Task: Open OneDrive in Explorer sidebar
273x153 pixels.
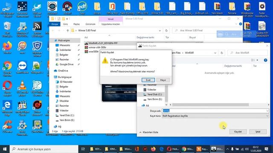Action: click(x=61, y=71)
